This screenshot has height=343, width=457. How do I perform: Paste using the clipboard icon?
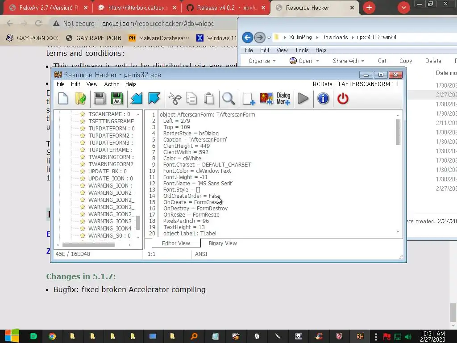pos(209,99)
